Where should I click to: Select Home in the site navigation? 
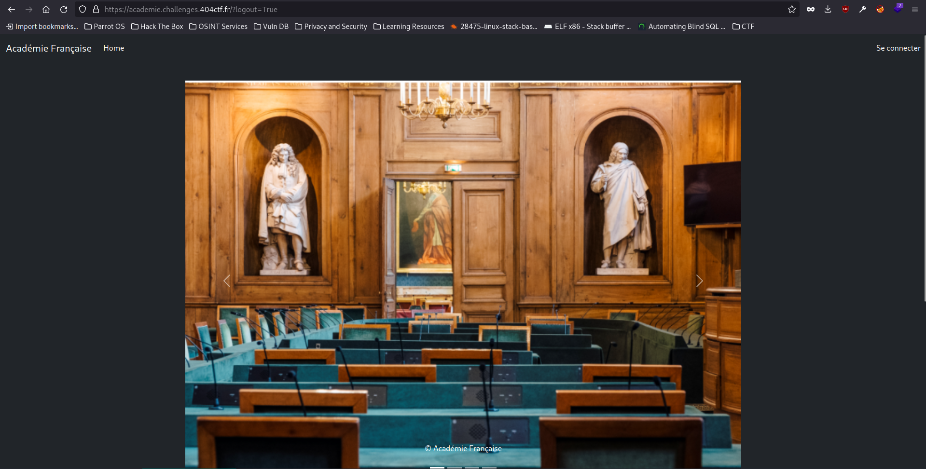pos(113,48)
